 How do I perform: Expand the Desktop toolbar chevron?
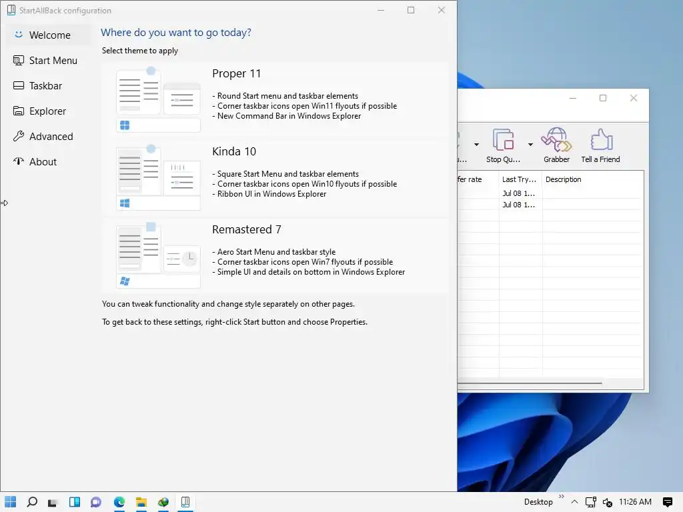(562, 496)
